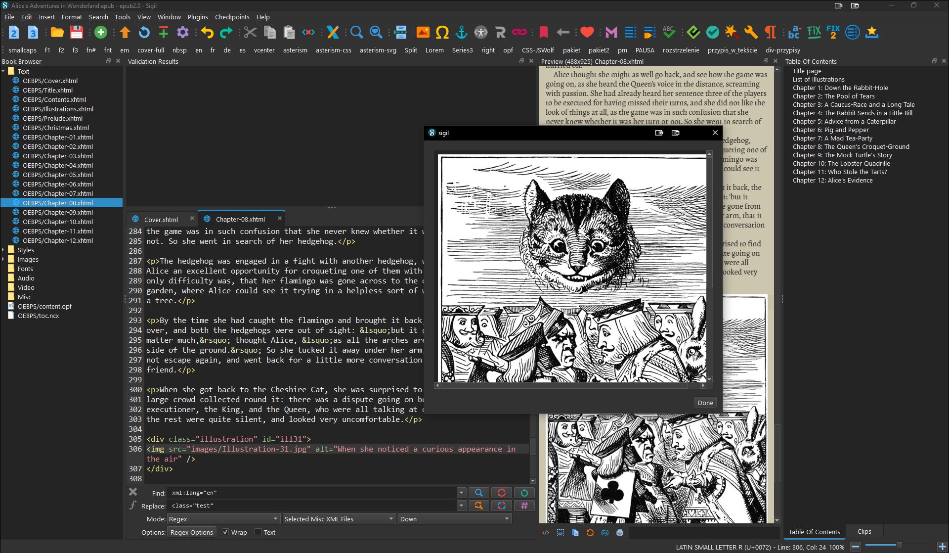Switch to the Cover.xhtml editor tab
The width and height of the screenshot is (949, 553).
coord(161,219)
